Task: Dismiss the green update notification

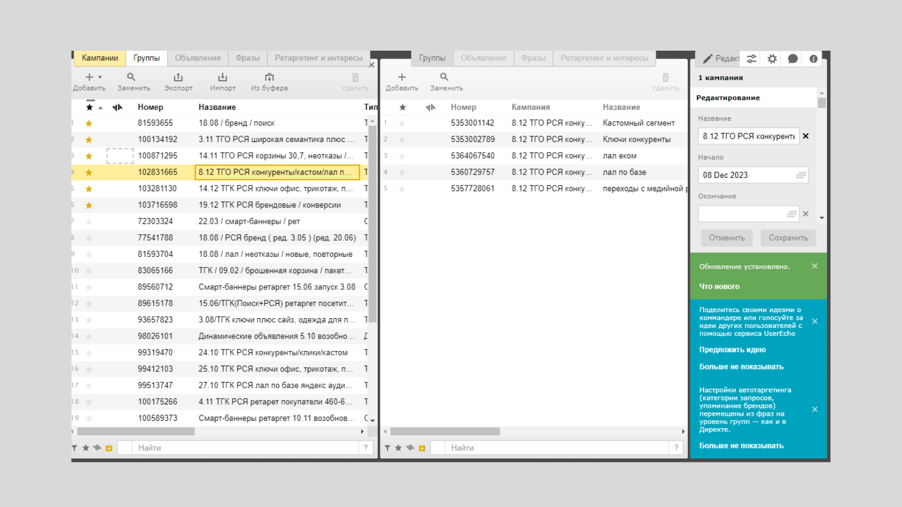Action: point(815,266)
